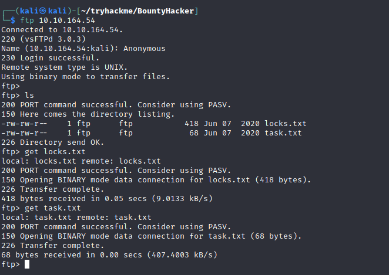This screenshot has width=389, height=275.
Task: Click the terminal cursor at the last ftp prompt
Action: click(27, 264)
